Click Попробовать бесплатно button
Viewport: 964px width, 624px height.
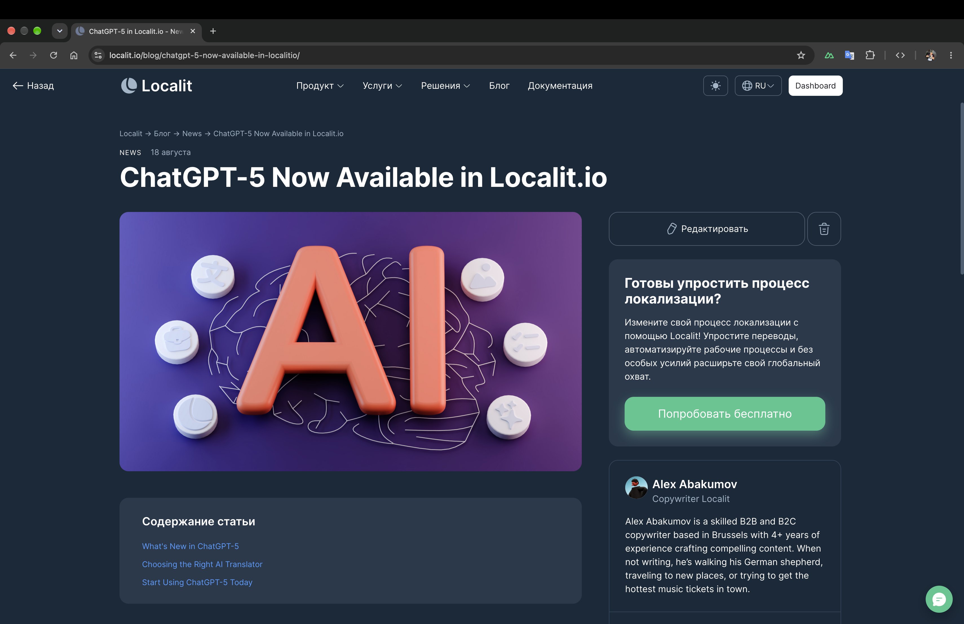click(x=725, y=413)
